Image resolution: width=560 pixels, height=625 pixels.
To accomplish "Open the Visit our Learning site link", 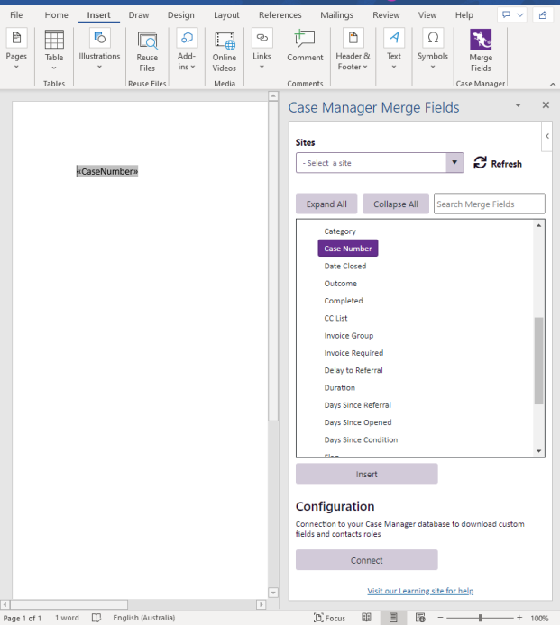I will (x=420, y=591).
